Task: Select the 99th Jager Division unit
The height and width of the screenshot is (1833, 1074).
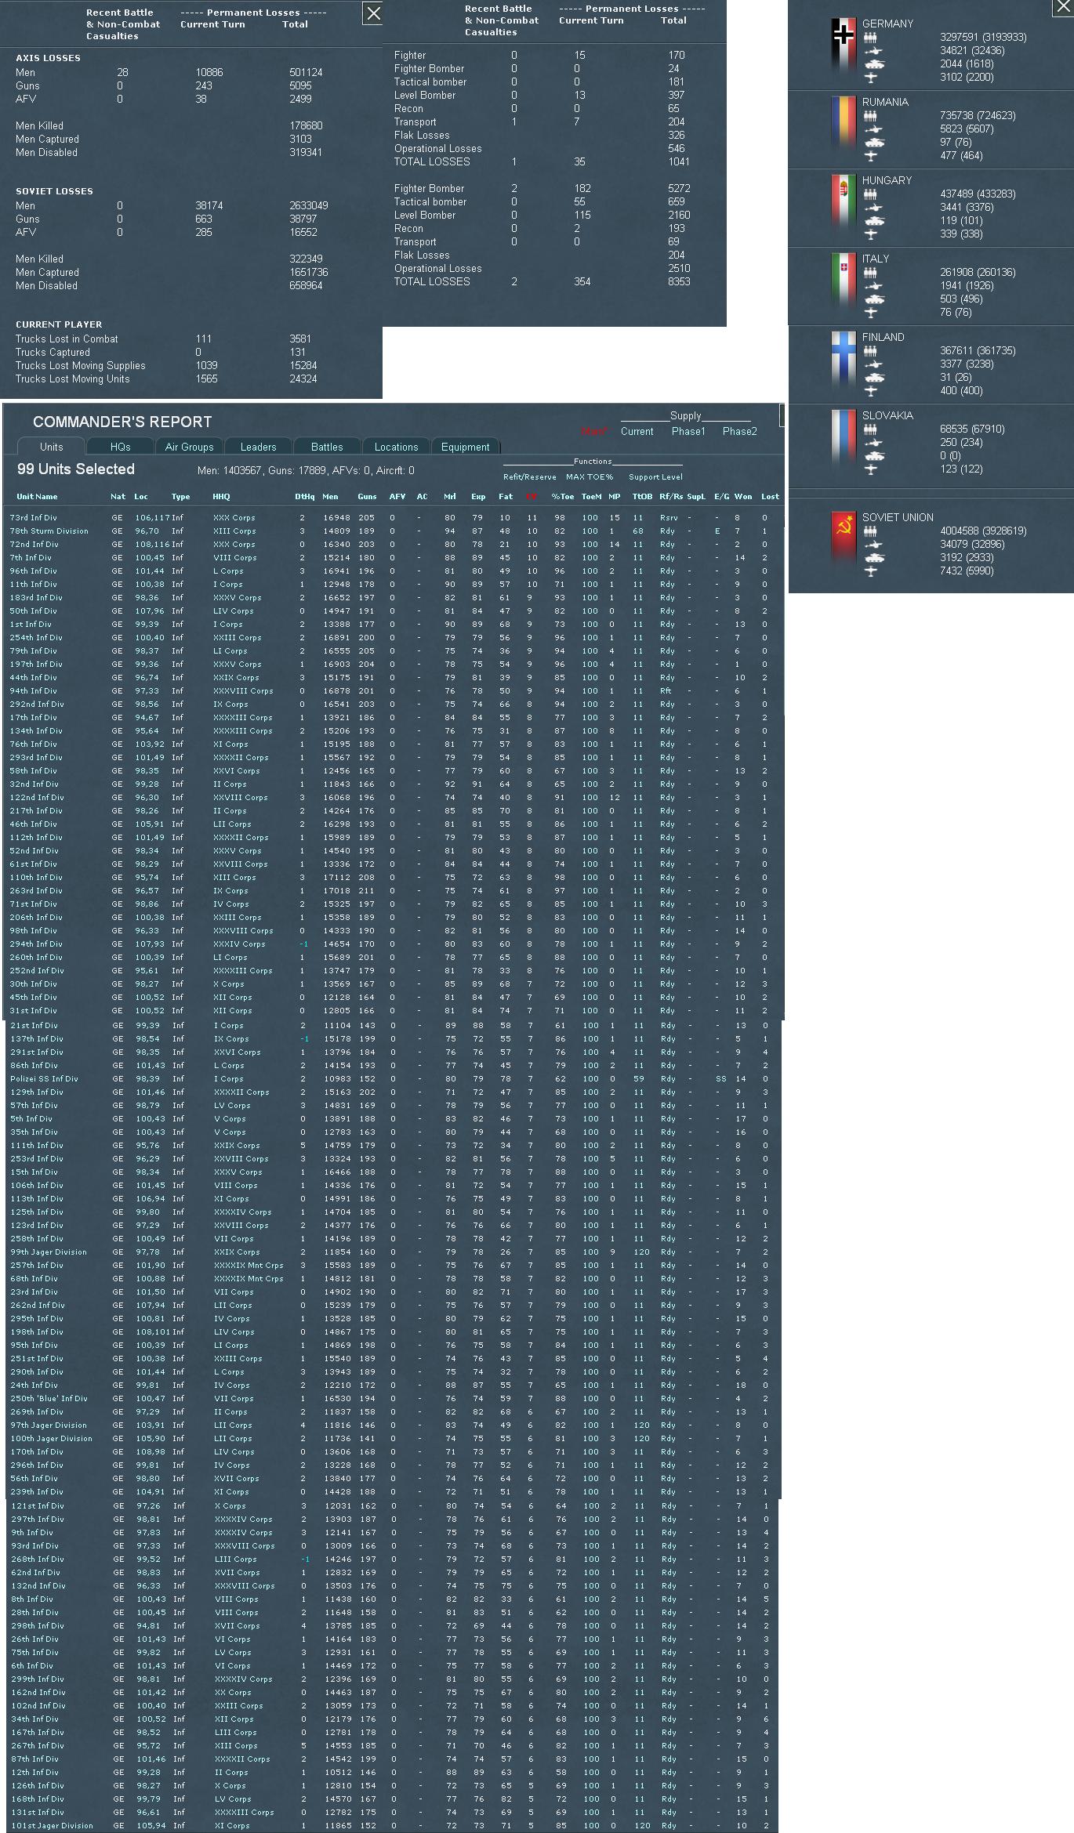Action: point(49,1252)
